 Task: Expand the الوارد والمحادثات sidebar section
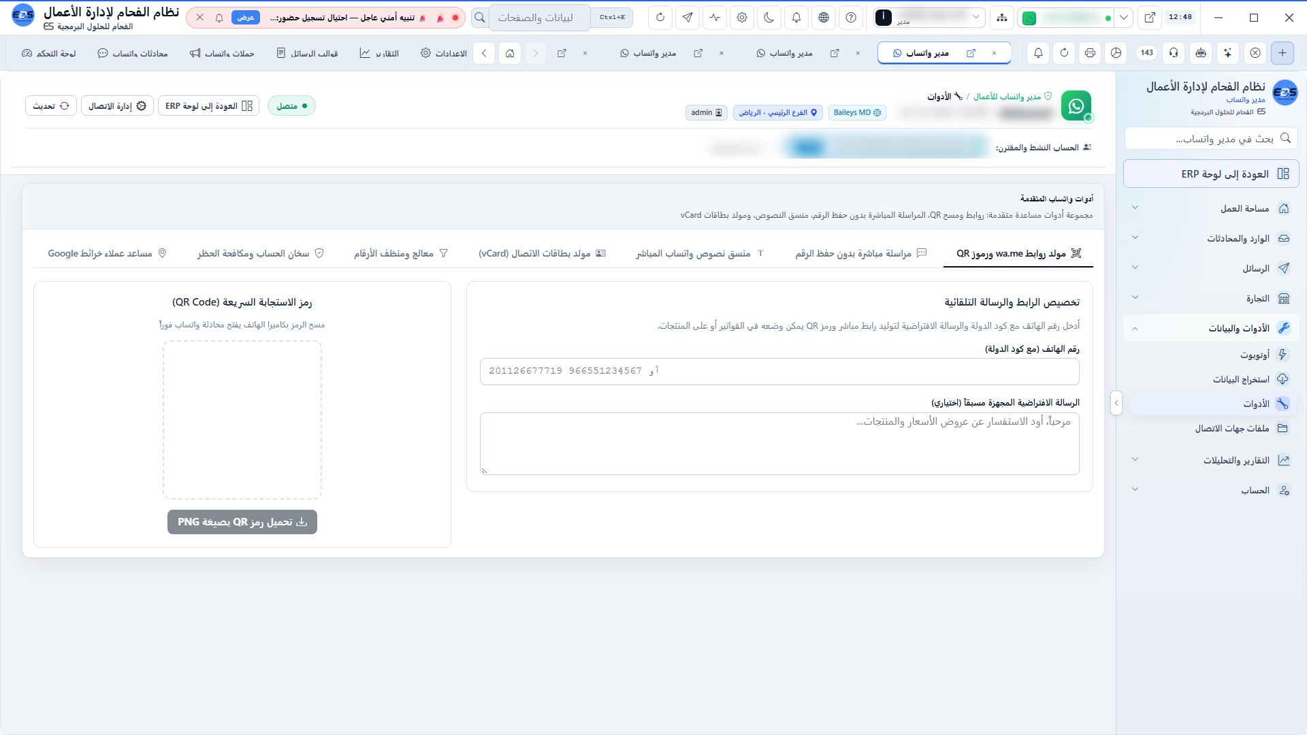click(1210, 238)
